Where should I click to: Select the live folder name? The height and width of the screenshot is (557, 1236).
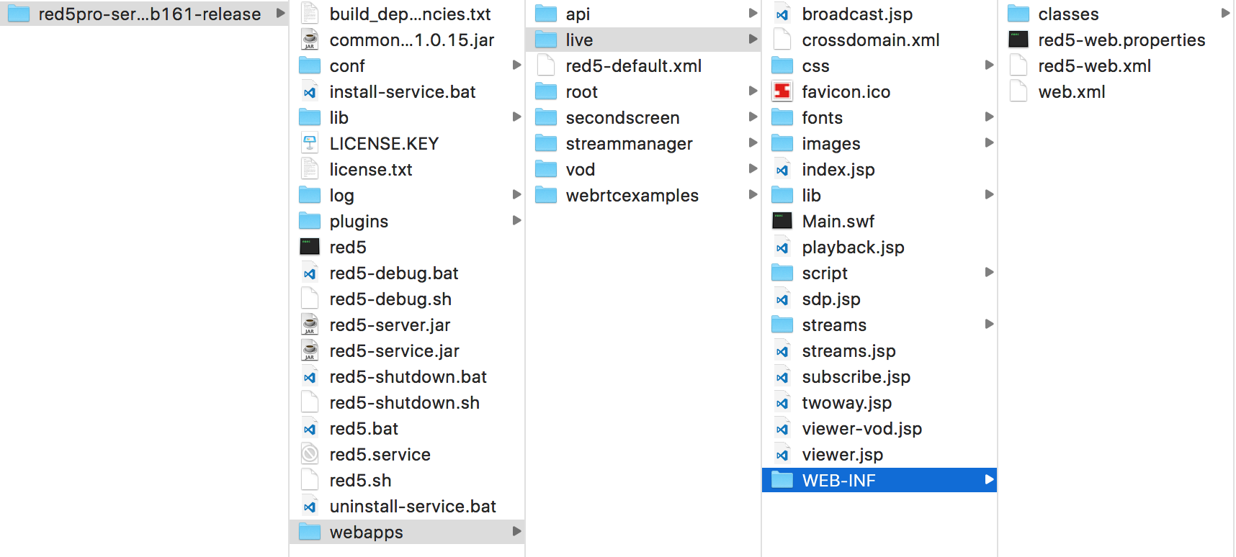(579, 40)
